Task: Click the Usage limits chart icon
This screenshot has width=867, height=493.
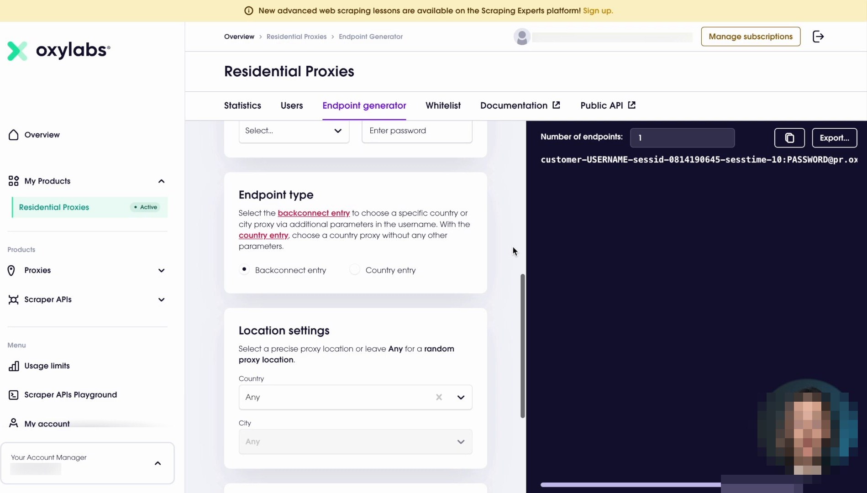Action: tap(14, 366)
